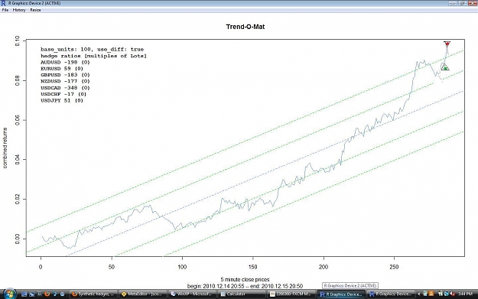Click the green up-triangle marker on the chart
Image resolution: width=478 pixels, height=299 pixels.
pos(445,67)
